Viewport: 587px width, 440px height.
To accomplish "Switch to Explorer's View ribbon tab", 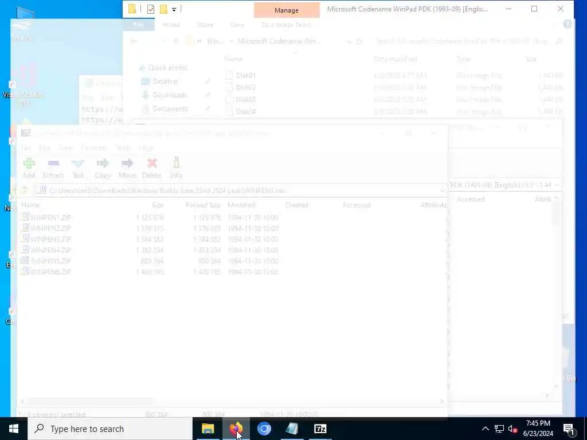I will (x=237, y=25).
